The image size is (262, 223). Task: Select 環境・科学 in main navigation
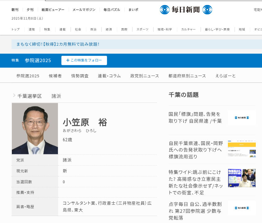[x=165, y=29]
